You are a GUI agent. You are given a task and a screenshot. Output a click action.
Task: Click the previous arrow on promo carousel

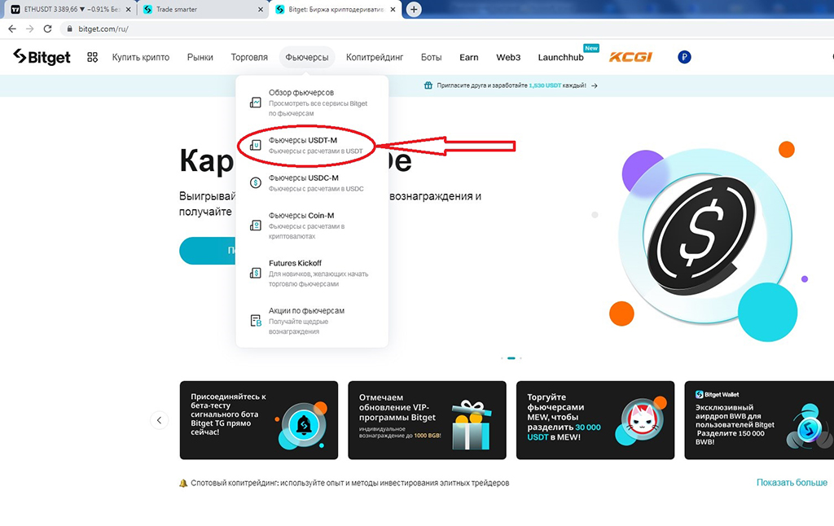click(x=160, y=420)
